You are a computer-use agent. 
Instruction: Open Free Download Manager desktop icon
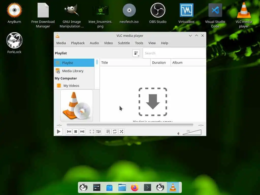(x=43, y=15)
